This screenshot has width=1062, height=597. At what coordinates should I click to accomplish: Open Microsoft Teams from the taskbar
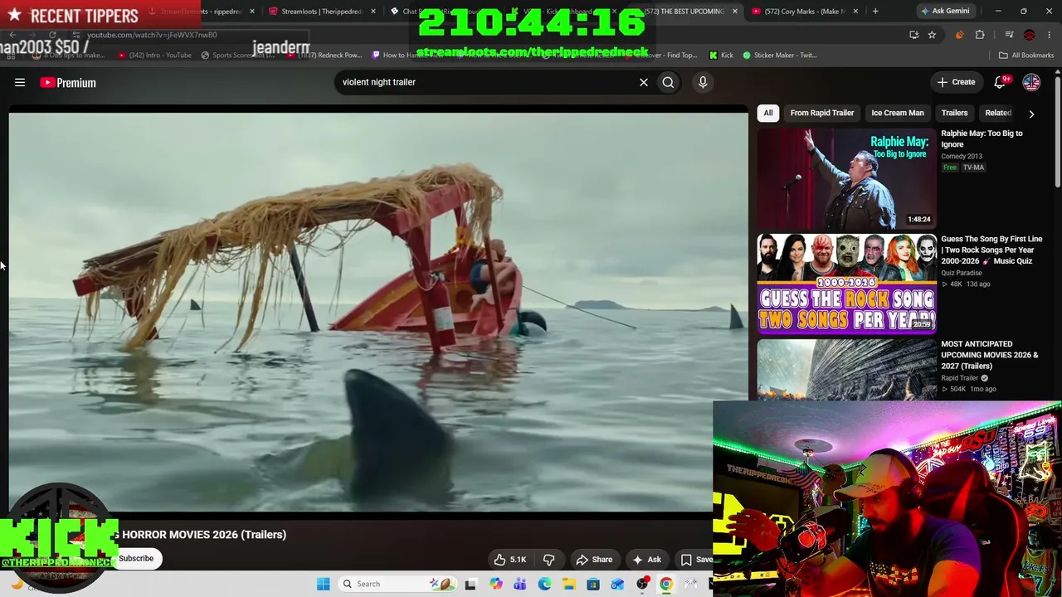(x=520, y=584)
